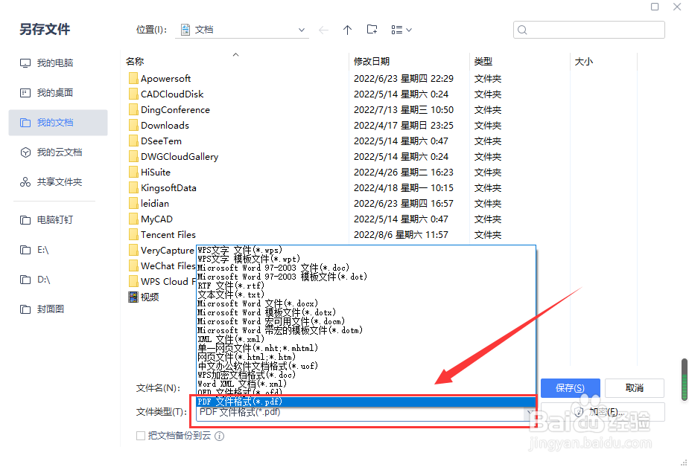Click the back navigation arrow
689x467 pixels.
(x=323, y=30)
